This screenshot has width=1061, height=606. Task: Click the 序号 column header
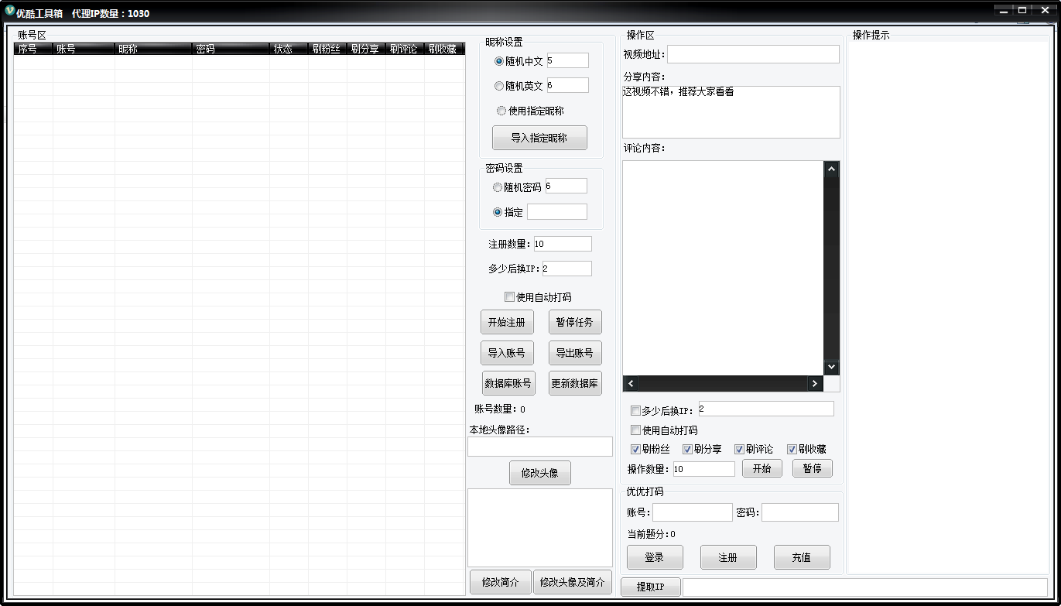click(33, 49)
